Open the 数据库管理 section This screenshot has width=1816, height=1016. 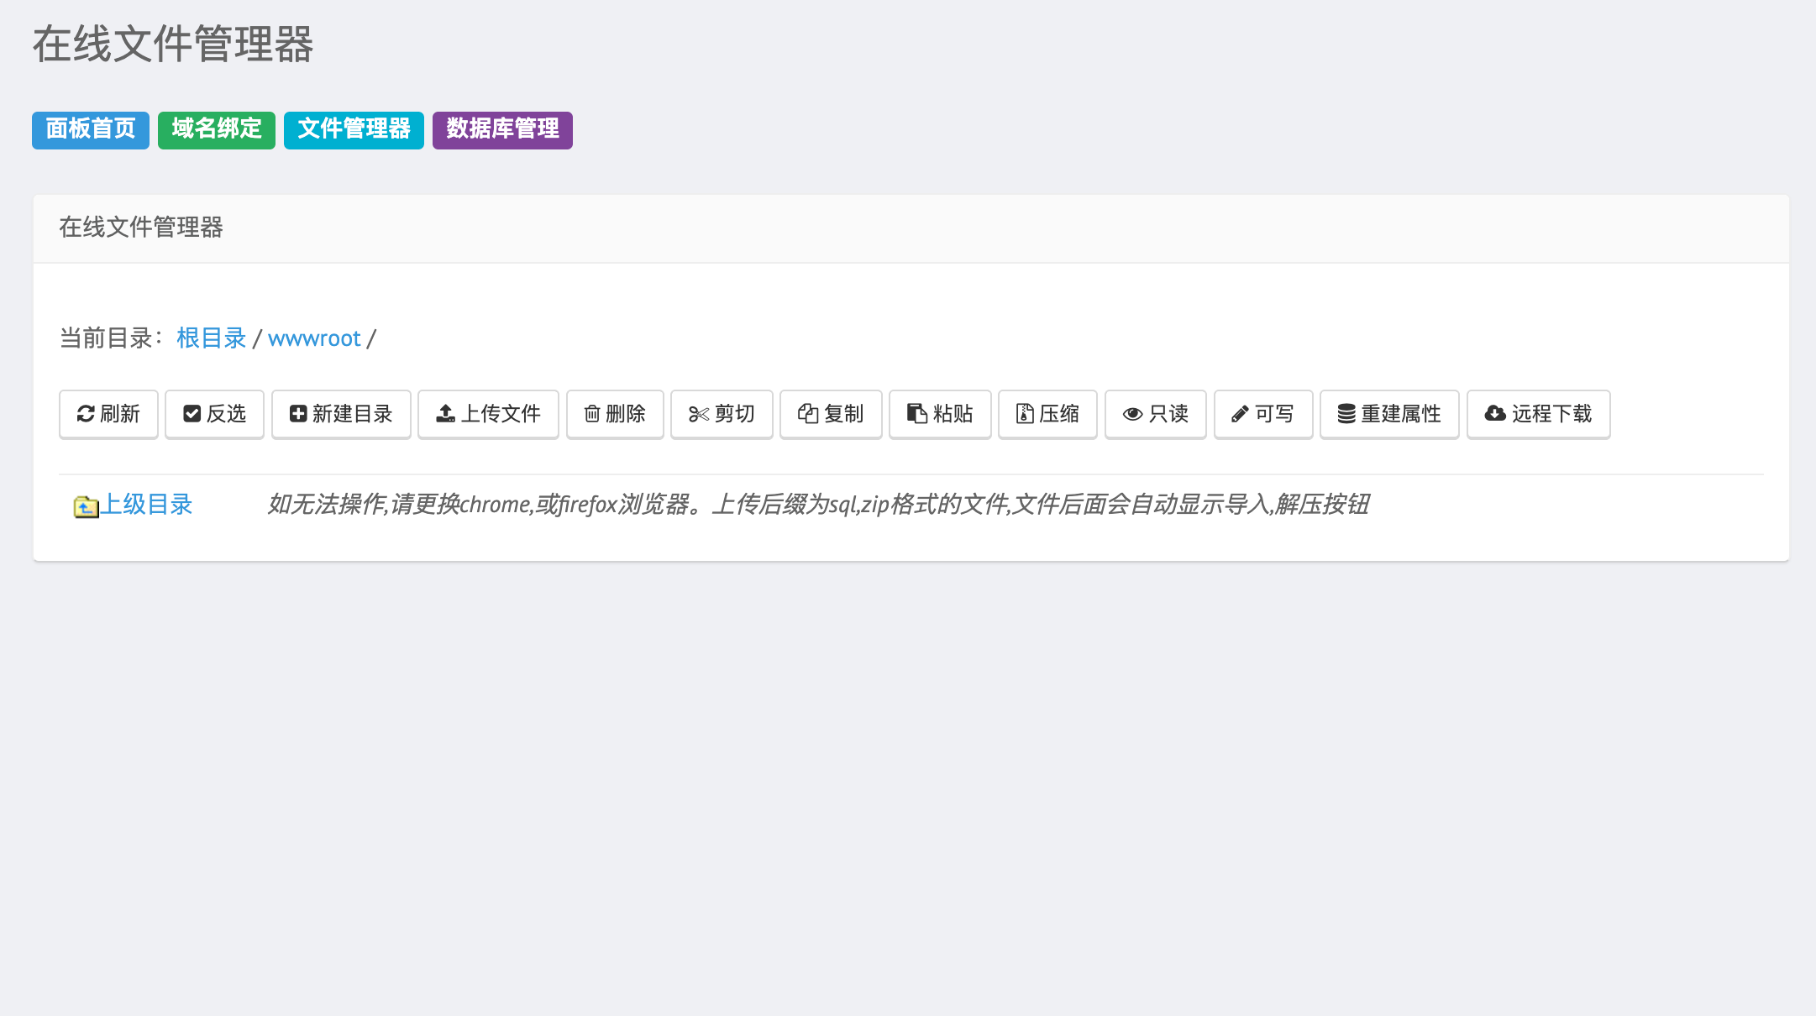(501, 130)
